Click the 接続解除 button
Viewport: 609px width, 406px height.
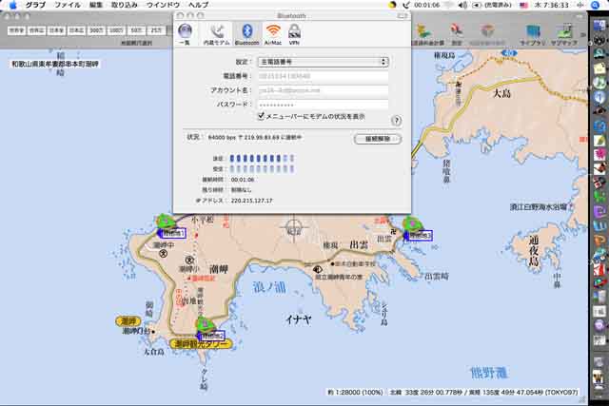tap(378, 139)
